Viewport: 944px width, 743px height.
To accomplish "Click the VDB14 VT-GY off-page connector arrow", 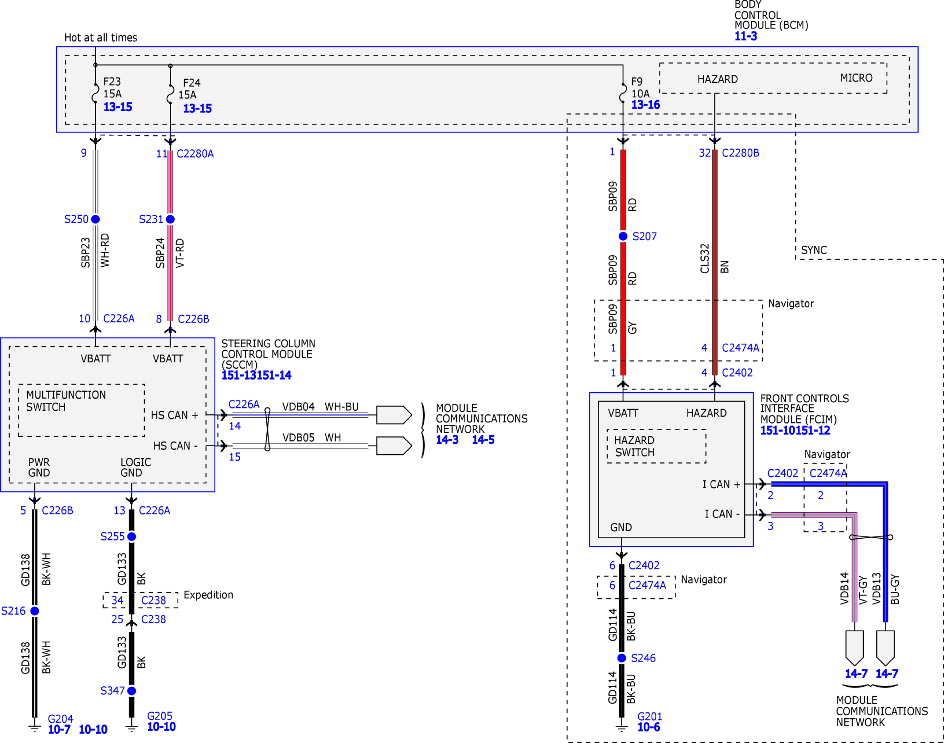I will tap(854, 648).
